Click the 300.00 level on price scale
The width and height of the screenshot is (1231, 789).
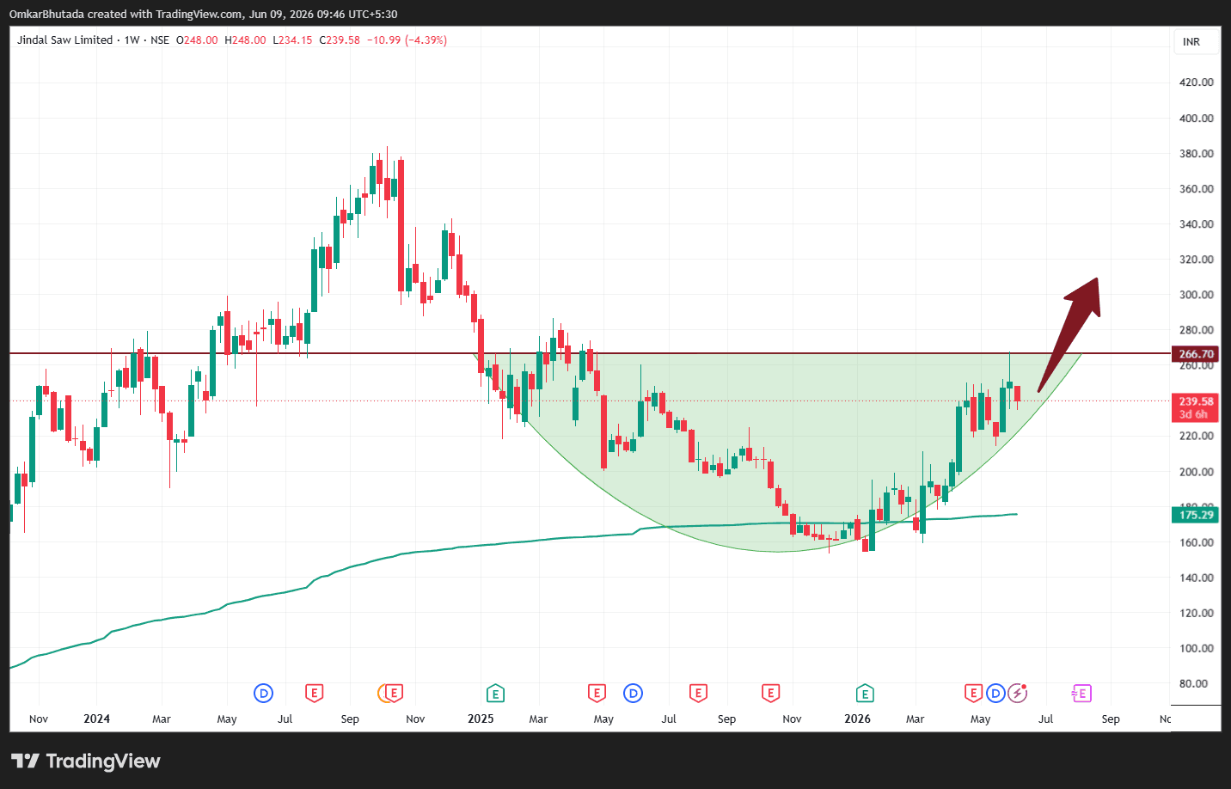1196,295
